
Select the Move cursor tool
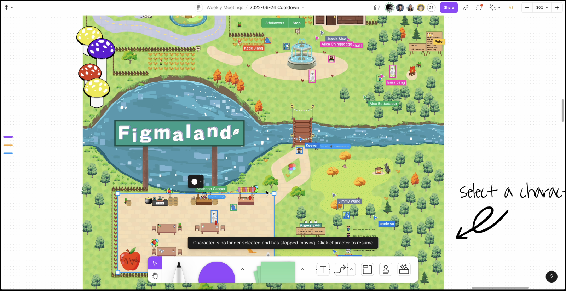point(155,263)
